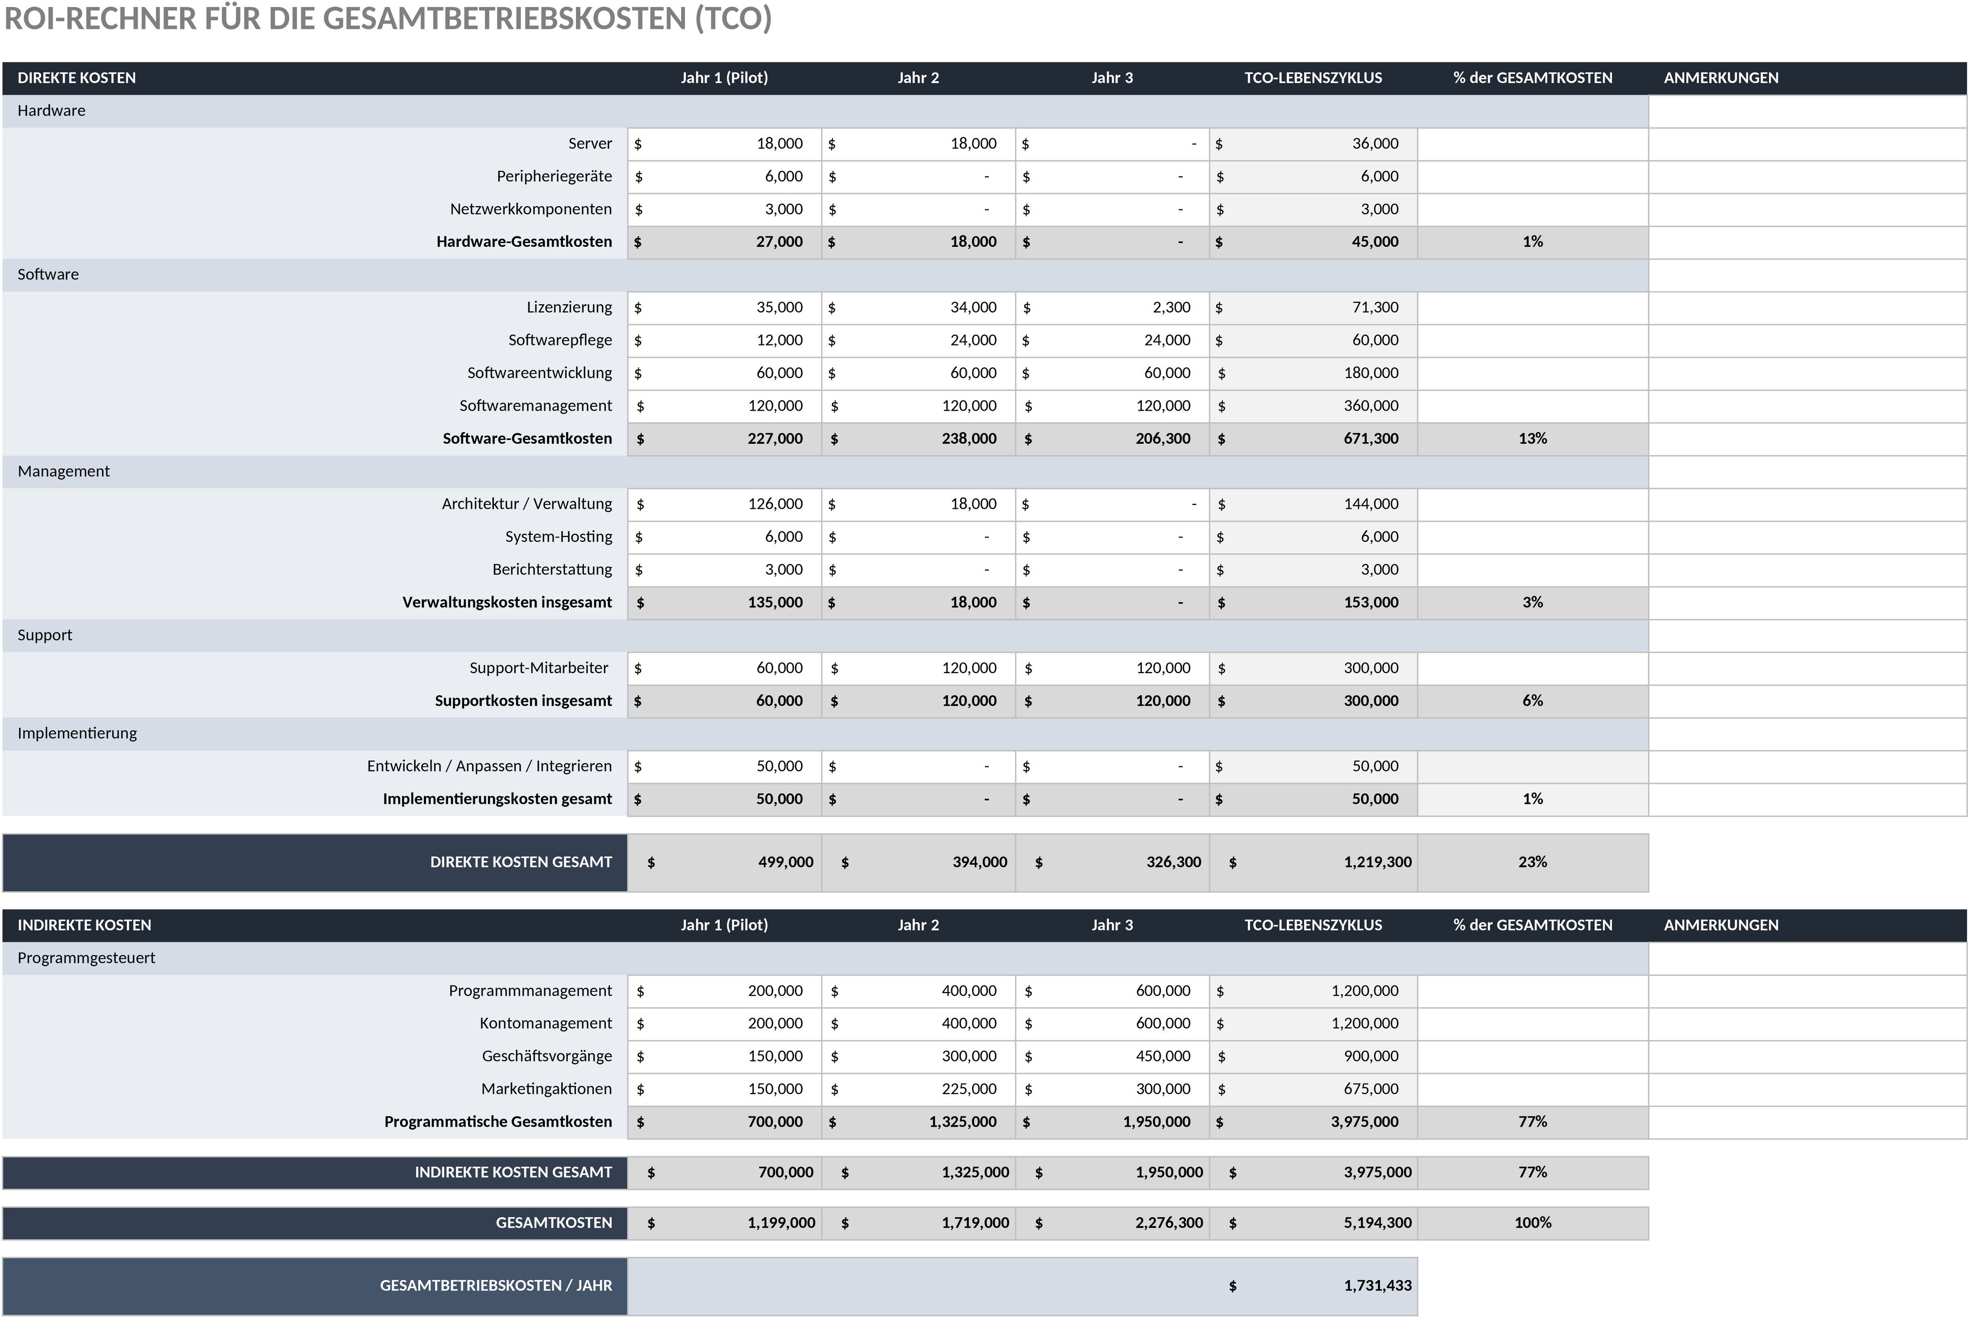Select the GESAMTBETRIEBSKOSTEN / JAHR label
This screenshot has height=1317, width=1969.
pos(496,1286)
